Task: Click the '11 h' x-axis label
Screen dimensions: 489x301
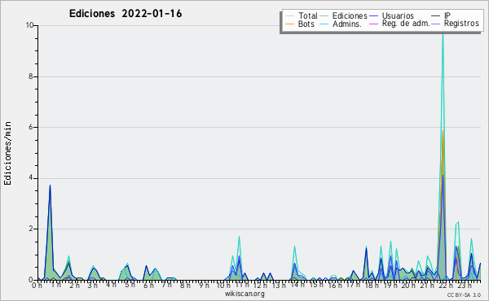Action: [x=241, y=285]
